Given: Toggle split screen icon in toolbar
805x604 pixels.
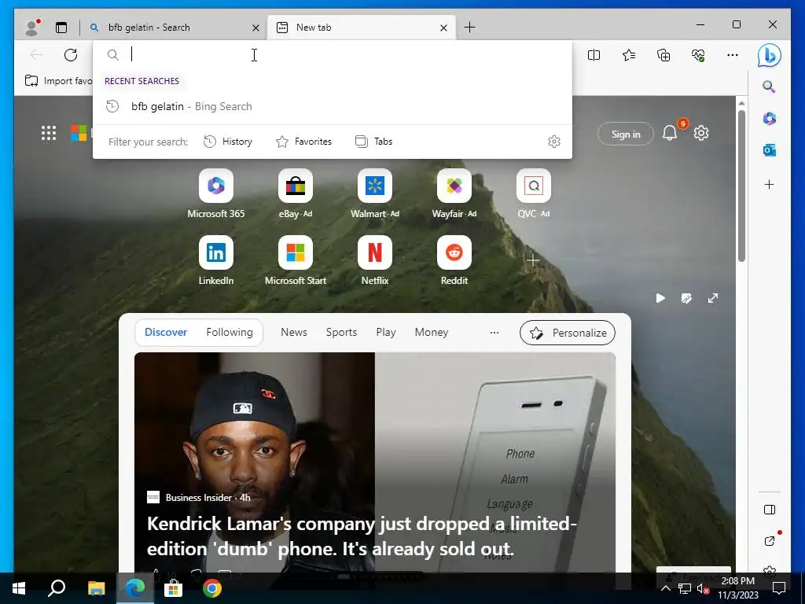Looking at the screenshot, I should [x=594, y=55].
